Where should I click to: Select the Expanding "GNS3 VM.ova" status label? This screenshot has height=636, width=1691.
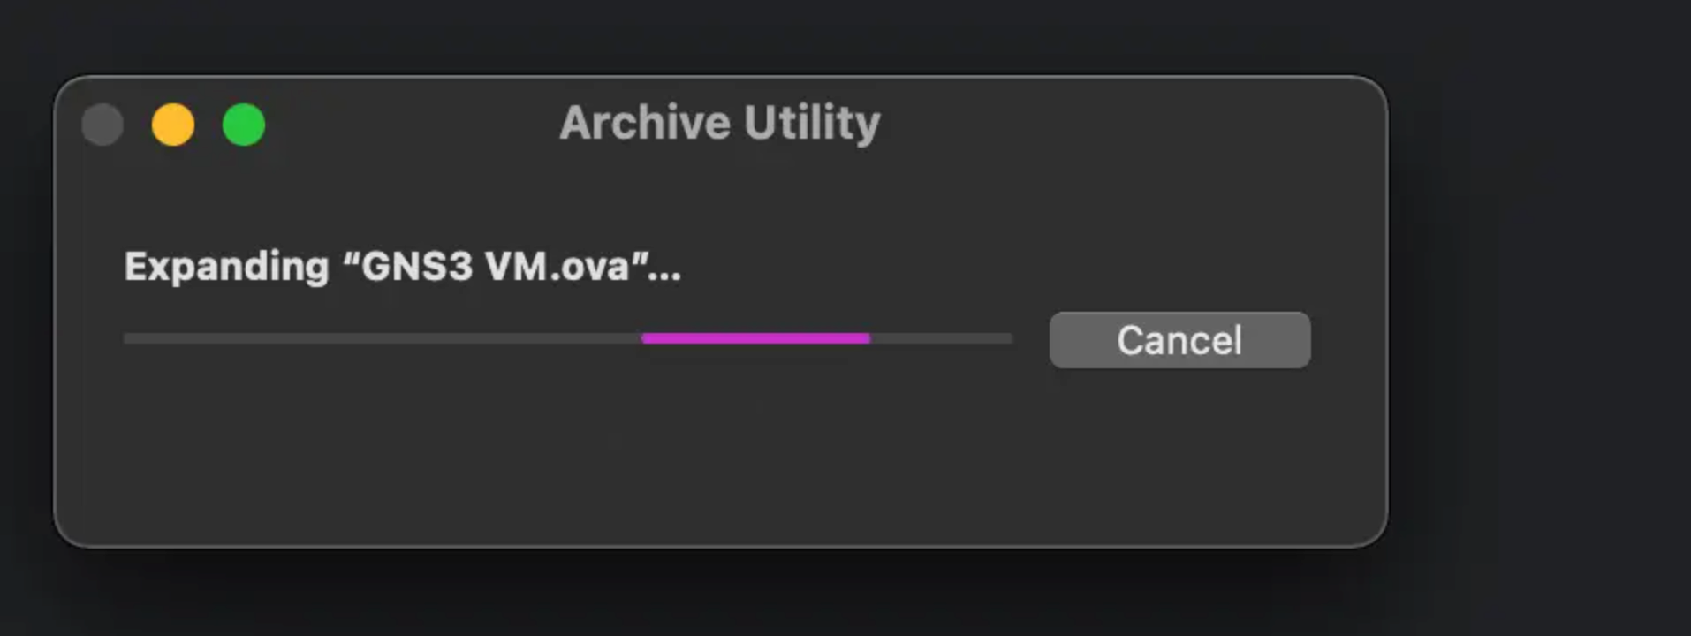(404, 266)
